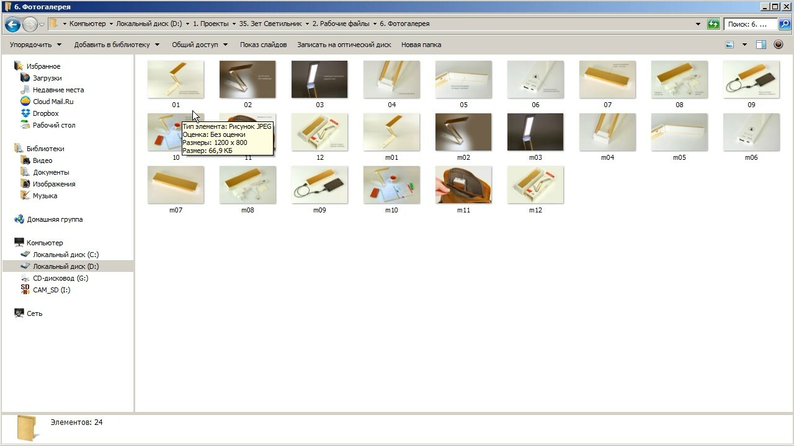
Task: Open Cloud Mail.Ru folder
Action: [53, 102]
